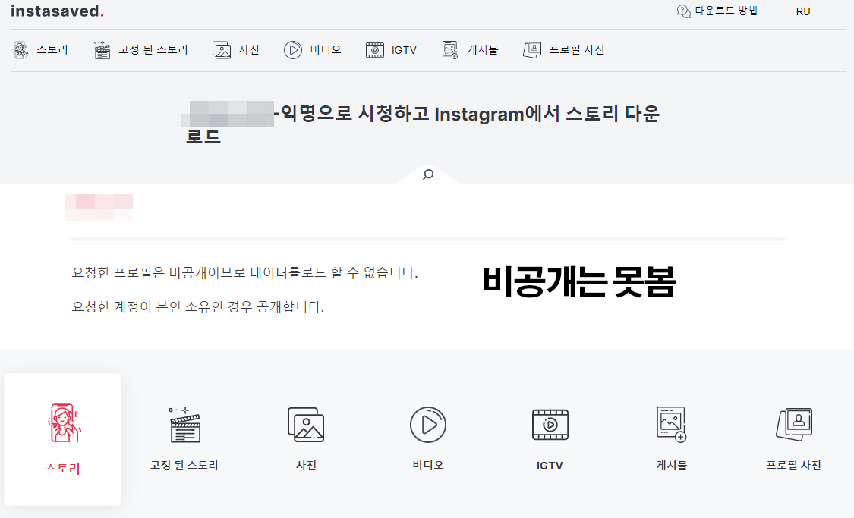Click the large pink 스토리 card icon

coord(64,422)
